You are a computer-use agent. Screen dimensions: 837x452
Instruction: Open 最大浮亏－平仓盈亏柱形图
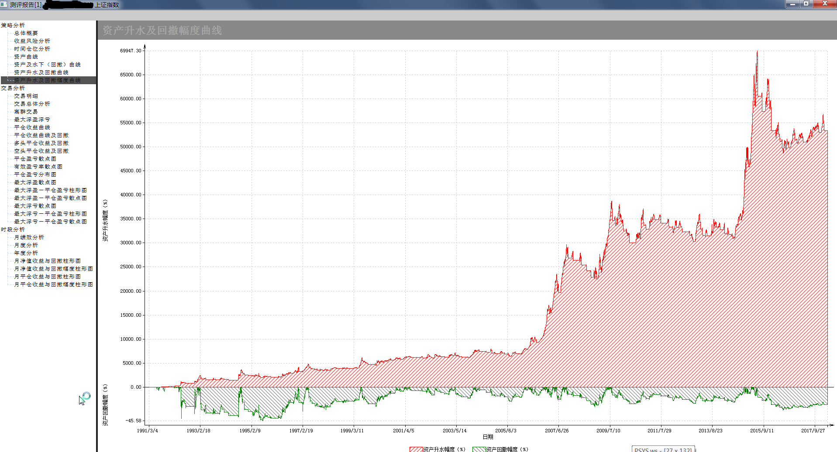(x=50, y=214)
